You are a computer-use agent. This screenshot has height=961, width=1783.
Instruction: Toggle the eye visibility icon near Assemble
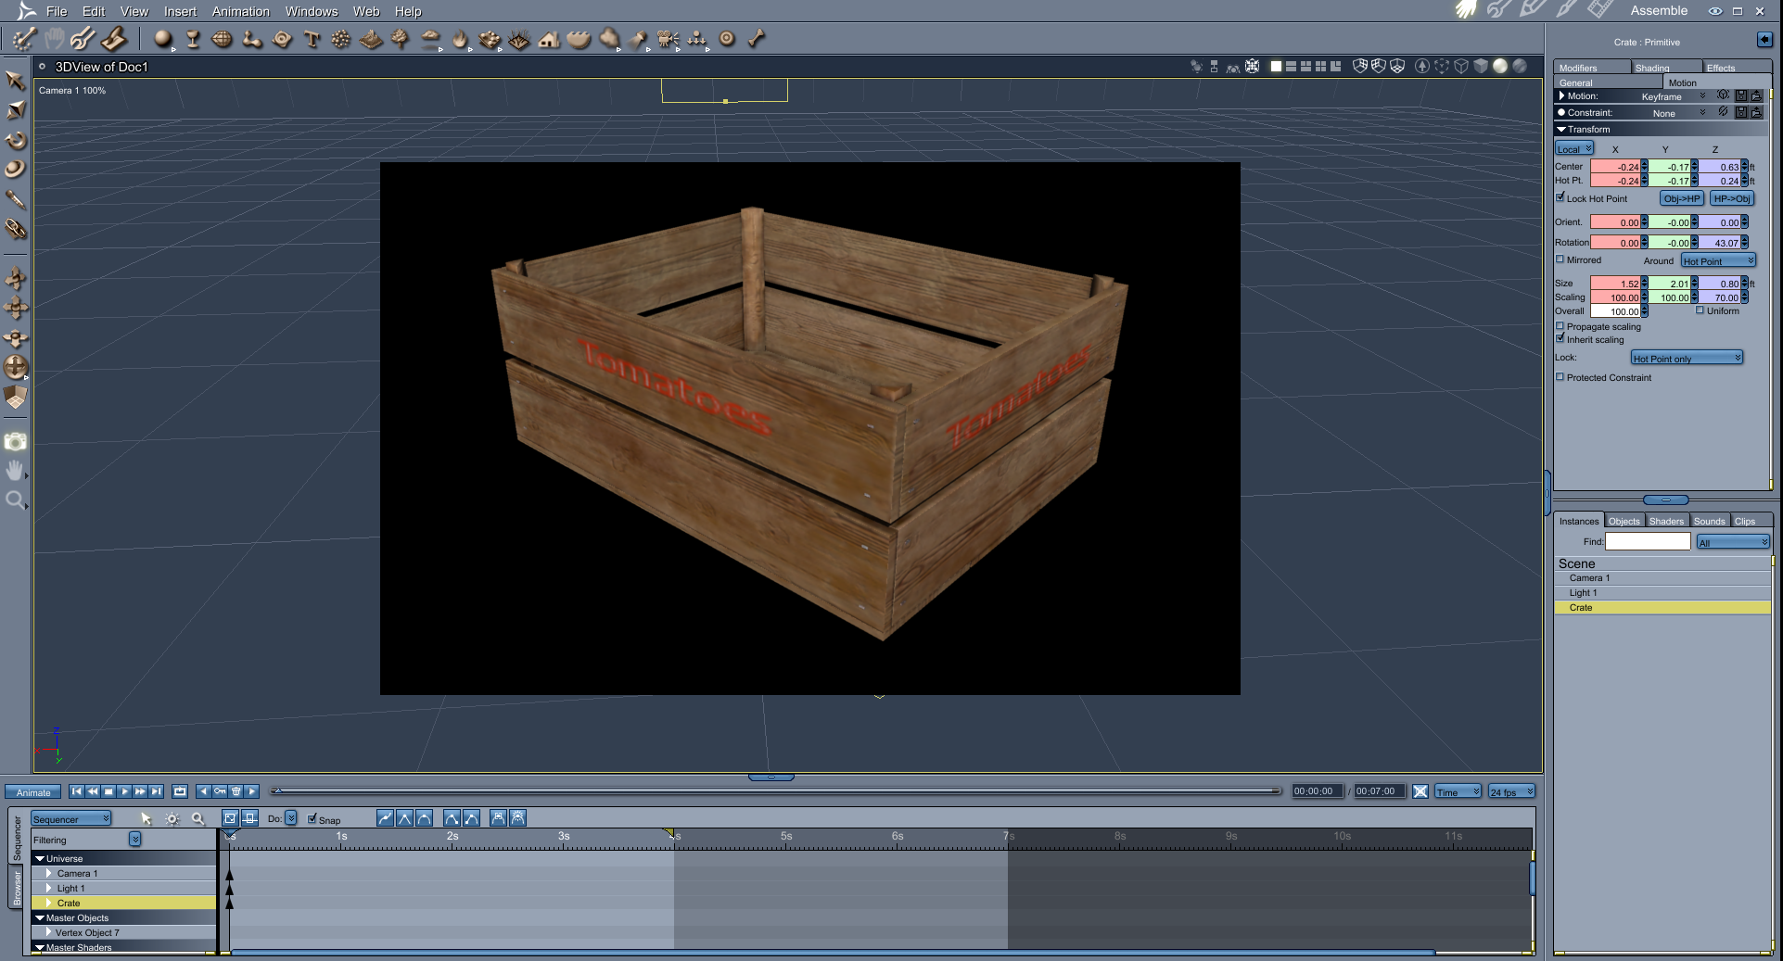pos(1715,11)
